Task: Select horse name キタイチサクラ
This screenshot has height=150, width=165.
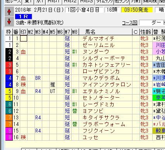Action: coord(101,117)
